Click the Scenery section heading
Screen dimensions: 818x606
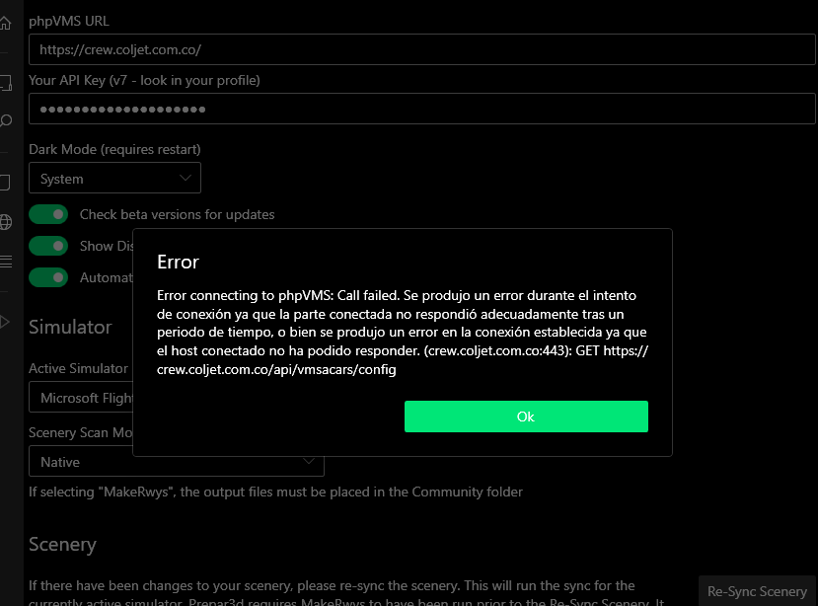tap(62, 545)
